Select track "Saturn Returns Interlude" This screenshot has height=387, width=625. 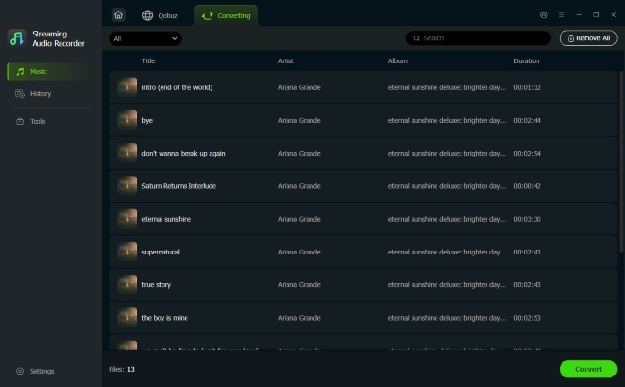(x=179, y=186)
